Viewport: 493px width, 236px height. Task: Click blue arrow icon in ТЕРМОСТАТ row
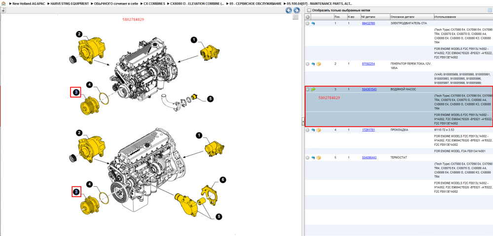click(x=313, y=158)
